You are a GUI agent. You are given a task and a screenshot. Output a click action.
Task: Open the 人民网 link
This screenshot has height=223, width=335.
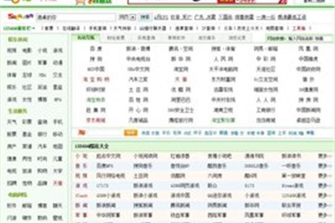223,59
